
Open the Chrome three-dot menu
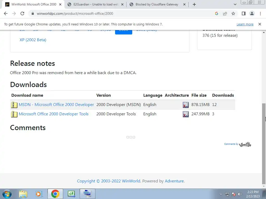coord(260,13)
